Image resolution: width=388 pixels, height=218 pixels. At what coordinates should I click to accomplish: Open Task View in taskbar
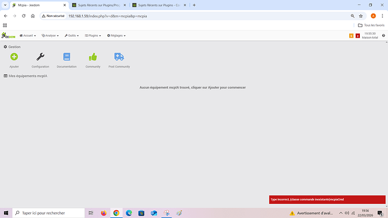point(91,213)
